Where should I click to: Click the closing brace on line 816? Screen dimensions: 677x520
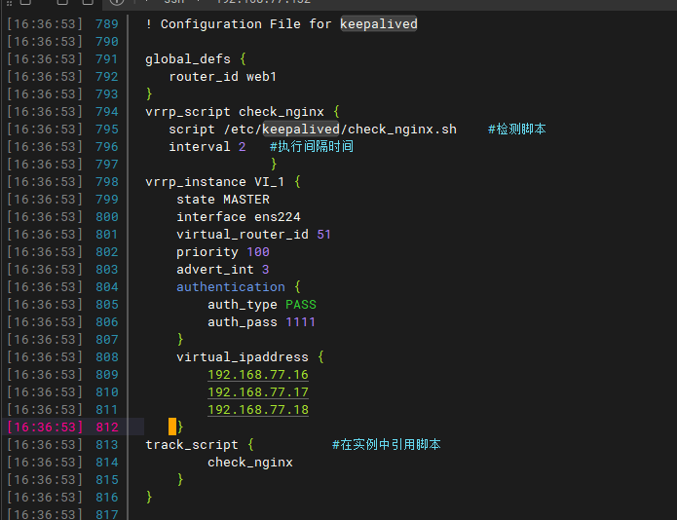149,498
